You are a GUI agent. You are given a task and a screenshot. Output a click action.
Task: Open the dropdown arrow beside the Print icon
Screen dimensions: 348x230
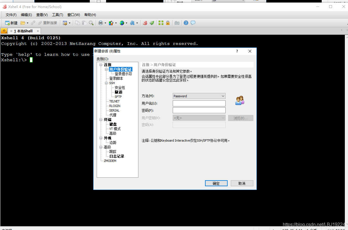pos(105,23)
